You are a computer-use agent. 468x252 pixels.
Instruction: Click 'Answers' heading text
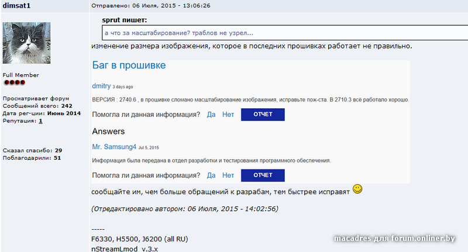pos(108,132)
